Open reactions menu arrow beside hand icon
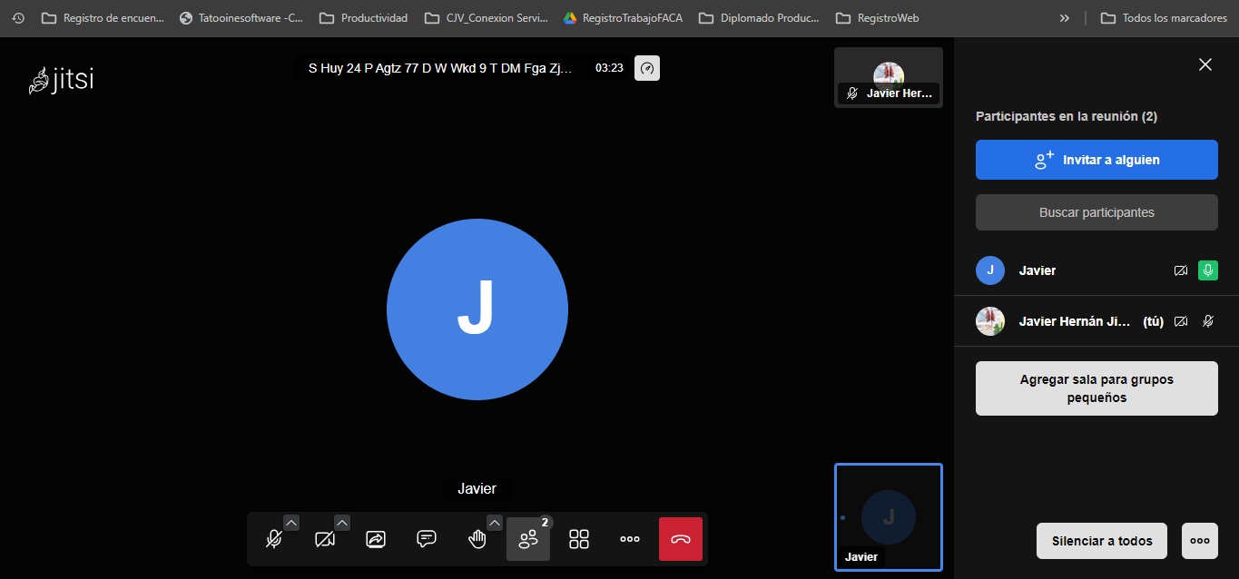 495,522
